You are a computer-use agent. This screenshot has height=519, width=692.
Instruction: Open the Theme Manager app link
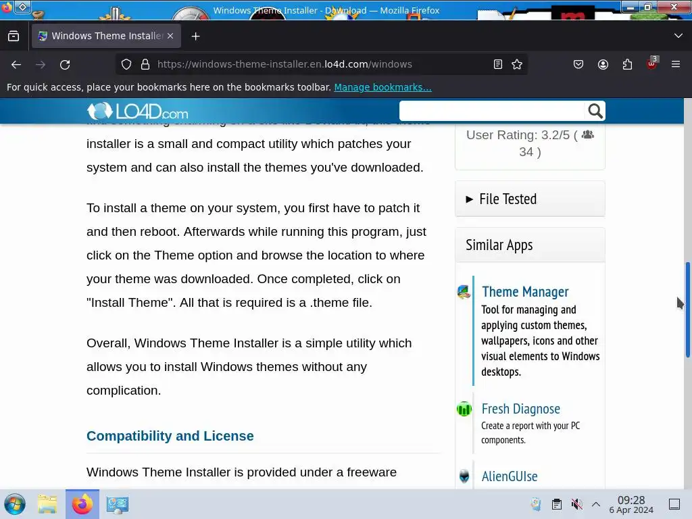[525, 292]
